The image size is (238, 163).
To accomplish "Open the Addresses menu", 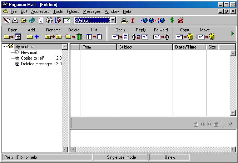I will 40,11.
